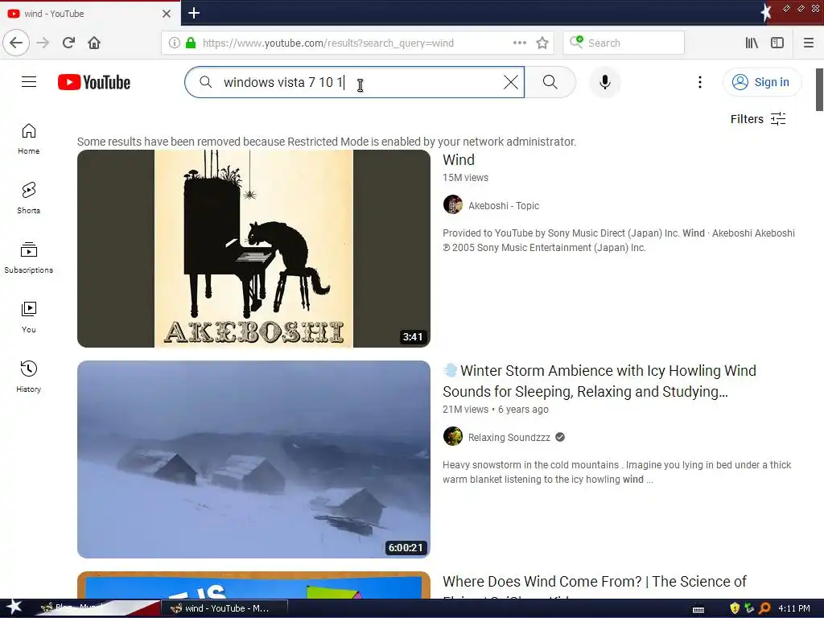Click the taskbar clock 4:11 PM
824x618 pixels.
[794, 608]
